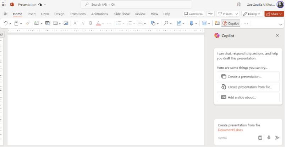The image size is (286, 148).
Task: Click the PowerPoint logo icon
Action: tap(12, 4)
